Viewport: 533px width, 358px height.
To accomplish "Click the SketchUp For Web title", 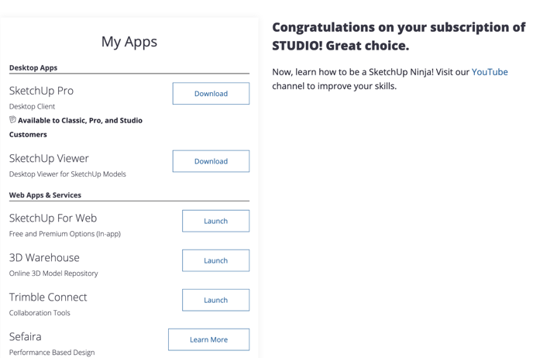I will point(53,218).
